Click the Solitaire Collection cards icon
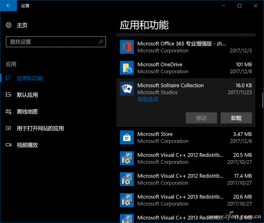The width and height of the screenshot is (264, 223). (127, 89)
